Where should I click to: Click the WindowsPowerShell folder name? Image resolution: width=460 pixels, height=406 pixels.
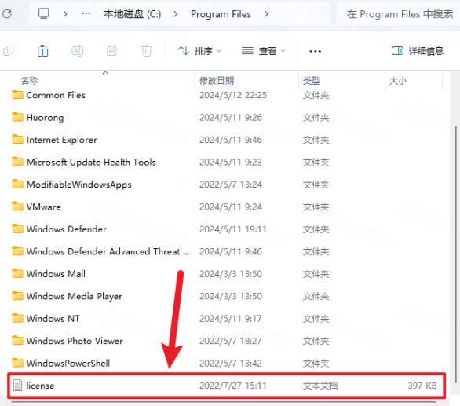68,363
